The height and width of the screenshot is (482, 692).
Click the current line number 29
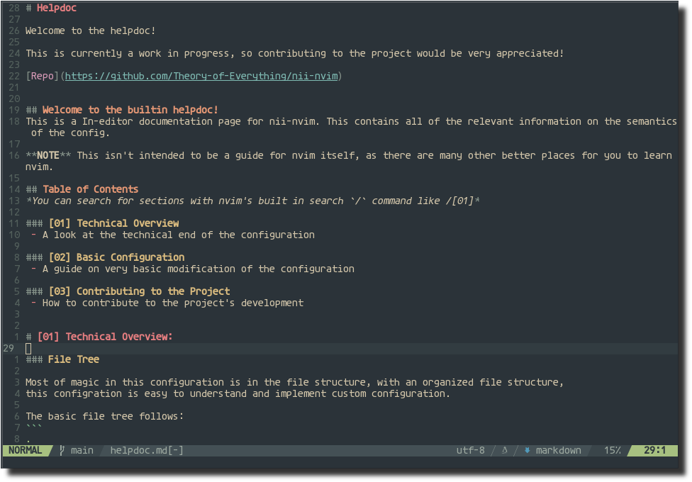tap(9, 348)
